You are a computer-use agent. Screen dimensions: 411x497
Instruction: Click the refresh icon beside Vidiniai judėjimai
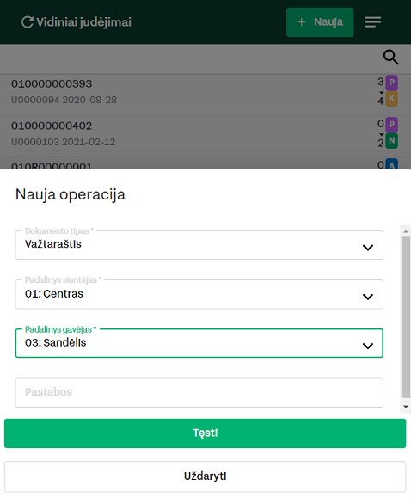click(x=28, y=22)
